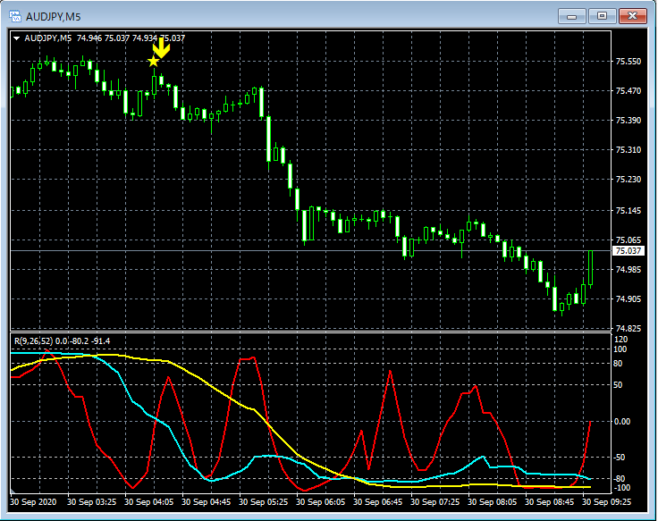Click price scale value 75.145
This screenshot has height=521, width=658.
(x=628, y=211)
